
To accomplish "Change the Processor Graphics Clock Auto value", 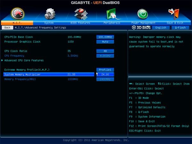I will (105, 42).
